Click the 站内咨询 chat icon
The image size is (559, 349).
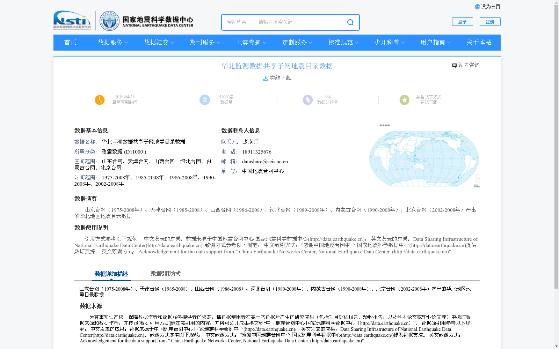(454, 66)
